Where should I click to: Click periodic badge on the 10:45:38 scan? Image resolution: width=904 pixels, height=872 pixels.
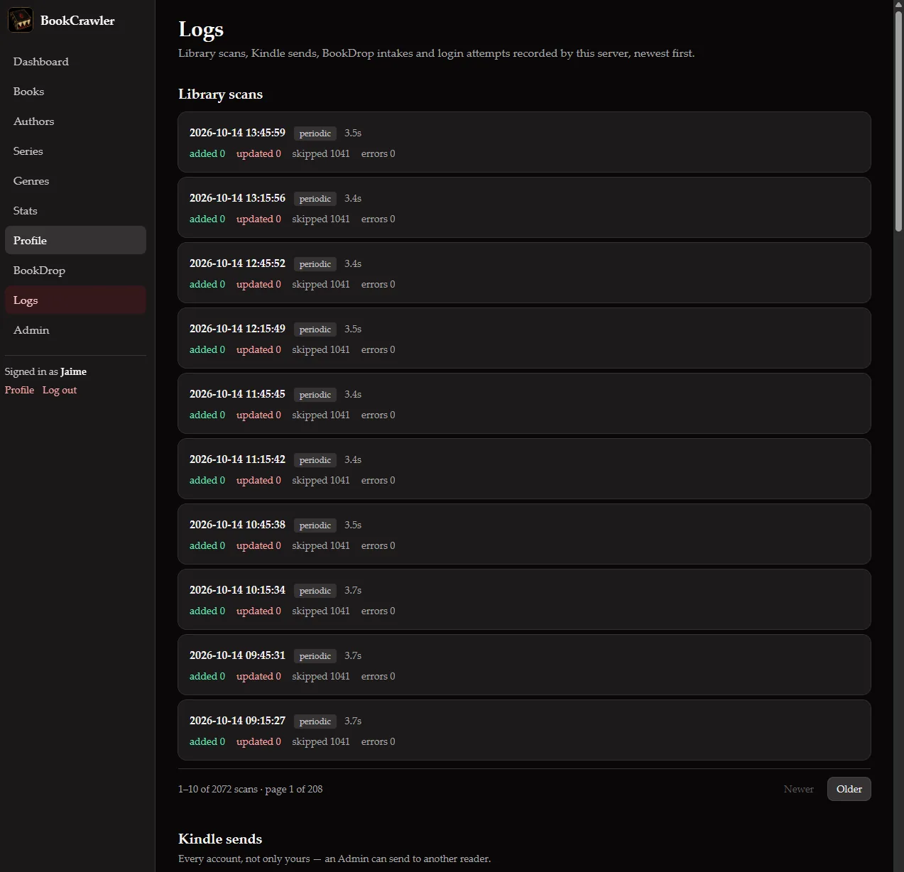click(x=315, y=525)
